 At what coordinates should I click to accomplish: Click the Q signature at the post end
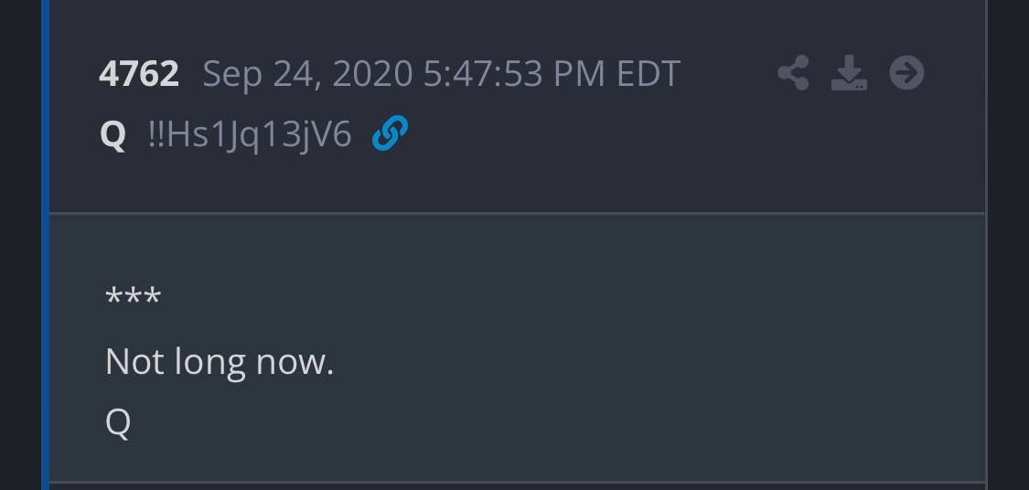(x=118, y=422)
